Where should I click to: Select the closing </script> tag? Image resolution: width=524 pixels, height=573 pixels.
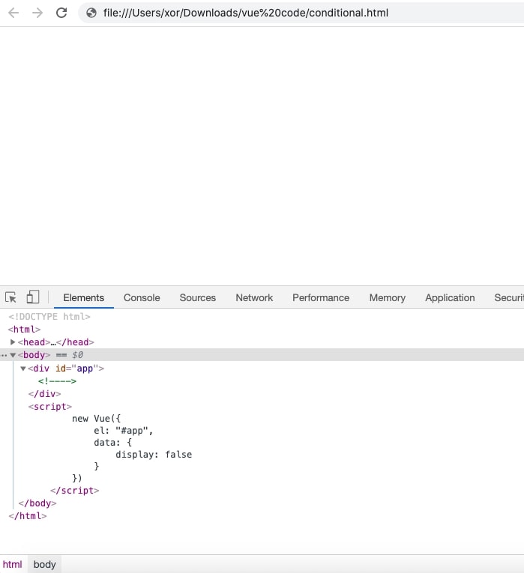click(x=75, y=491)
